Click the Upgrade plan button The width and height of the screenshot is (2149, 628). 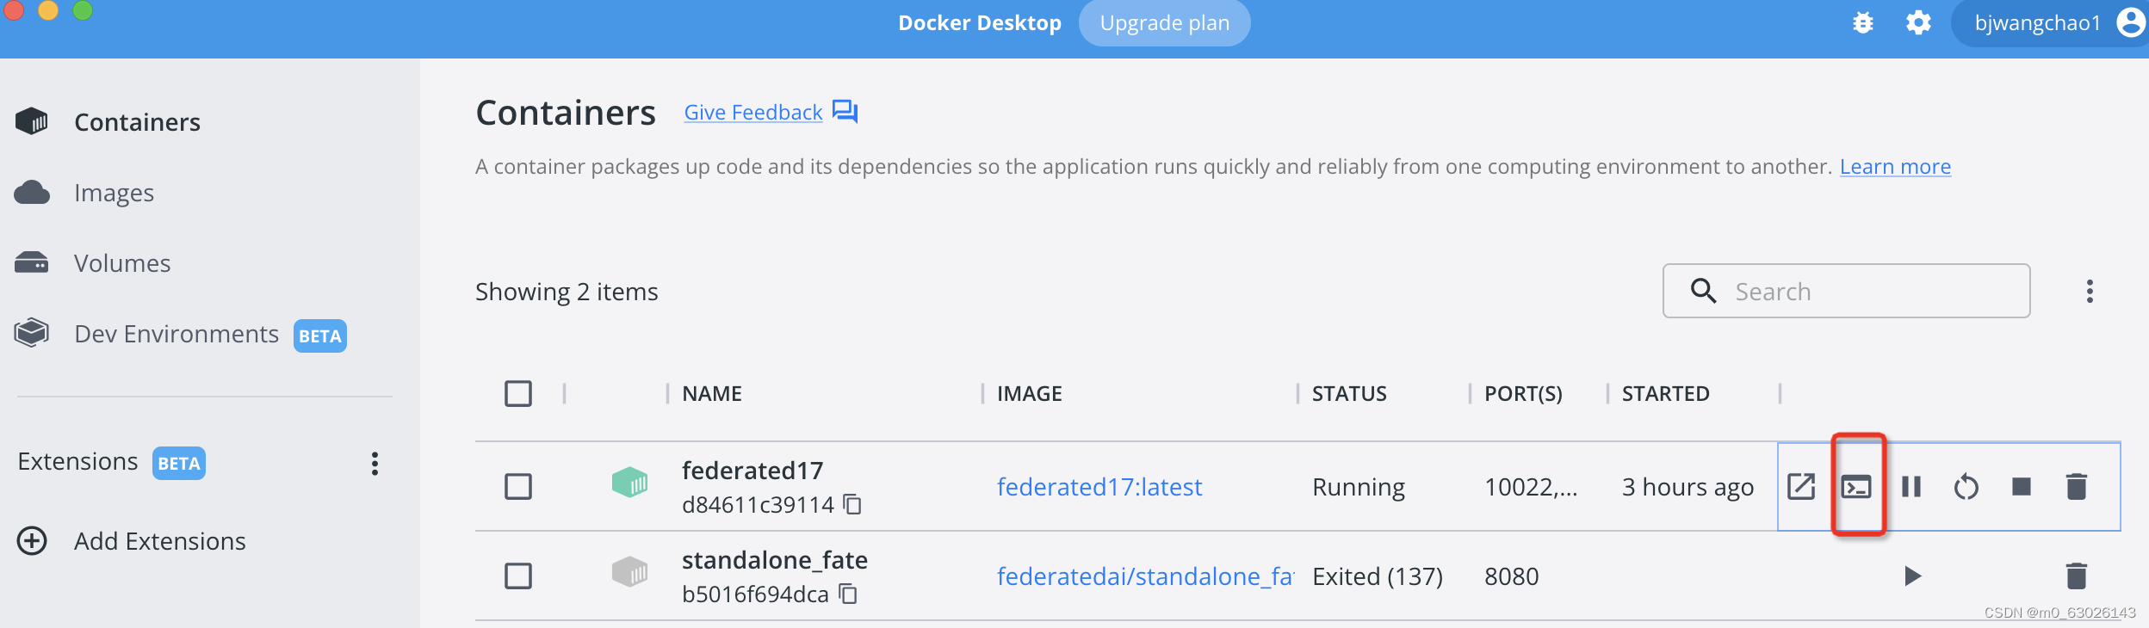1164,23
